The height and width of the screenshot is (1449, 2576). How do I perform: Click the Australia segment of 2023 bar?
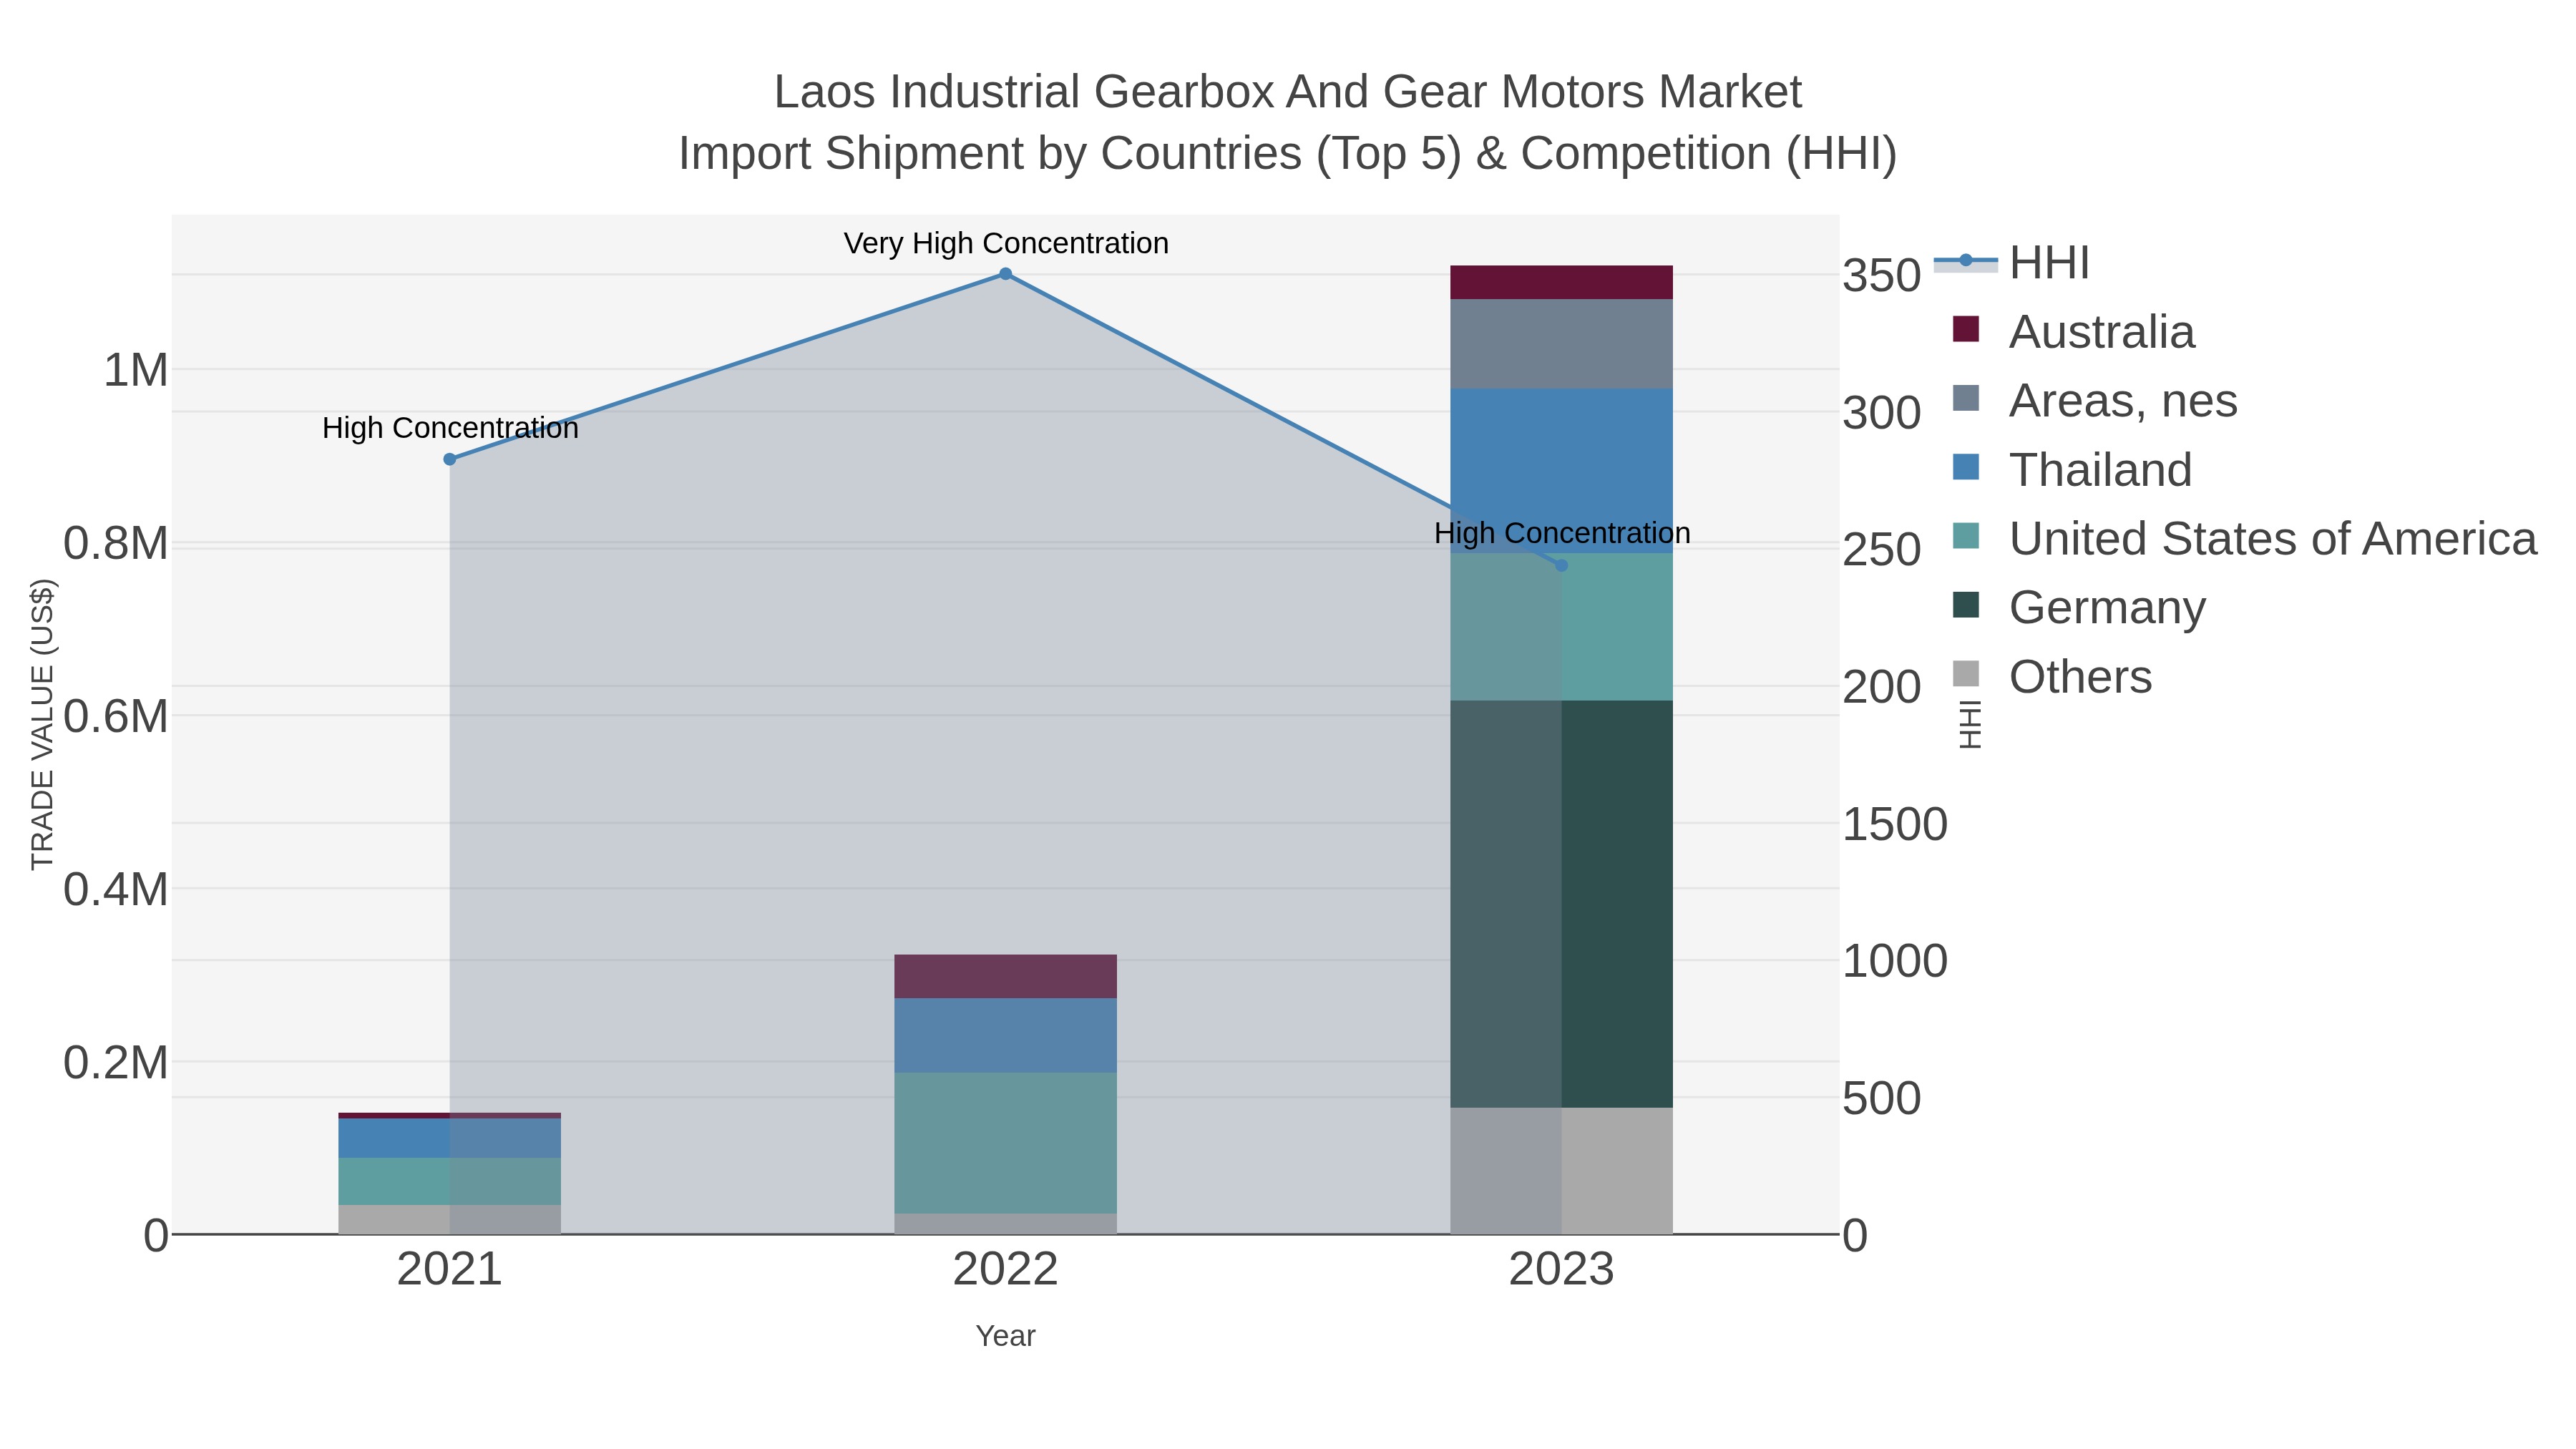(1562, 283)
